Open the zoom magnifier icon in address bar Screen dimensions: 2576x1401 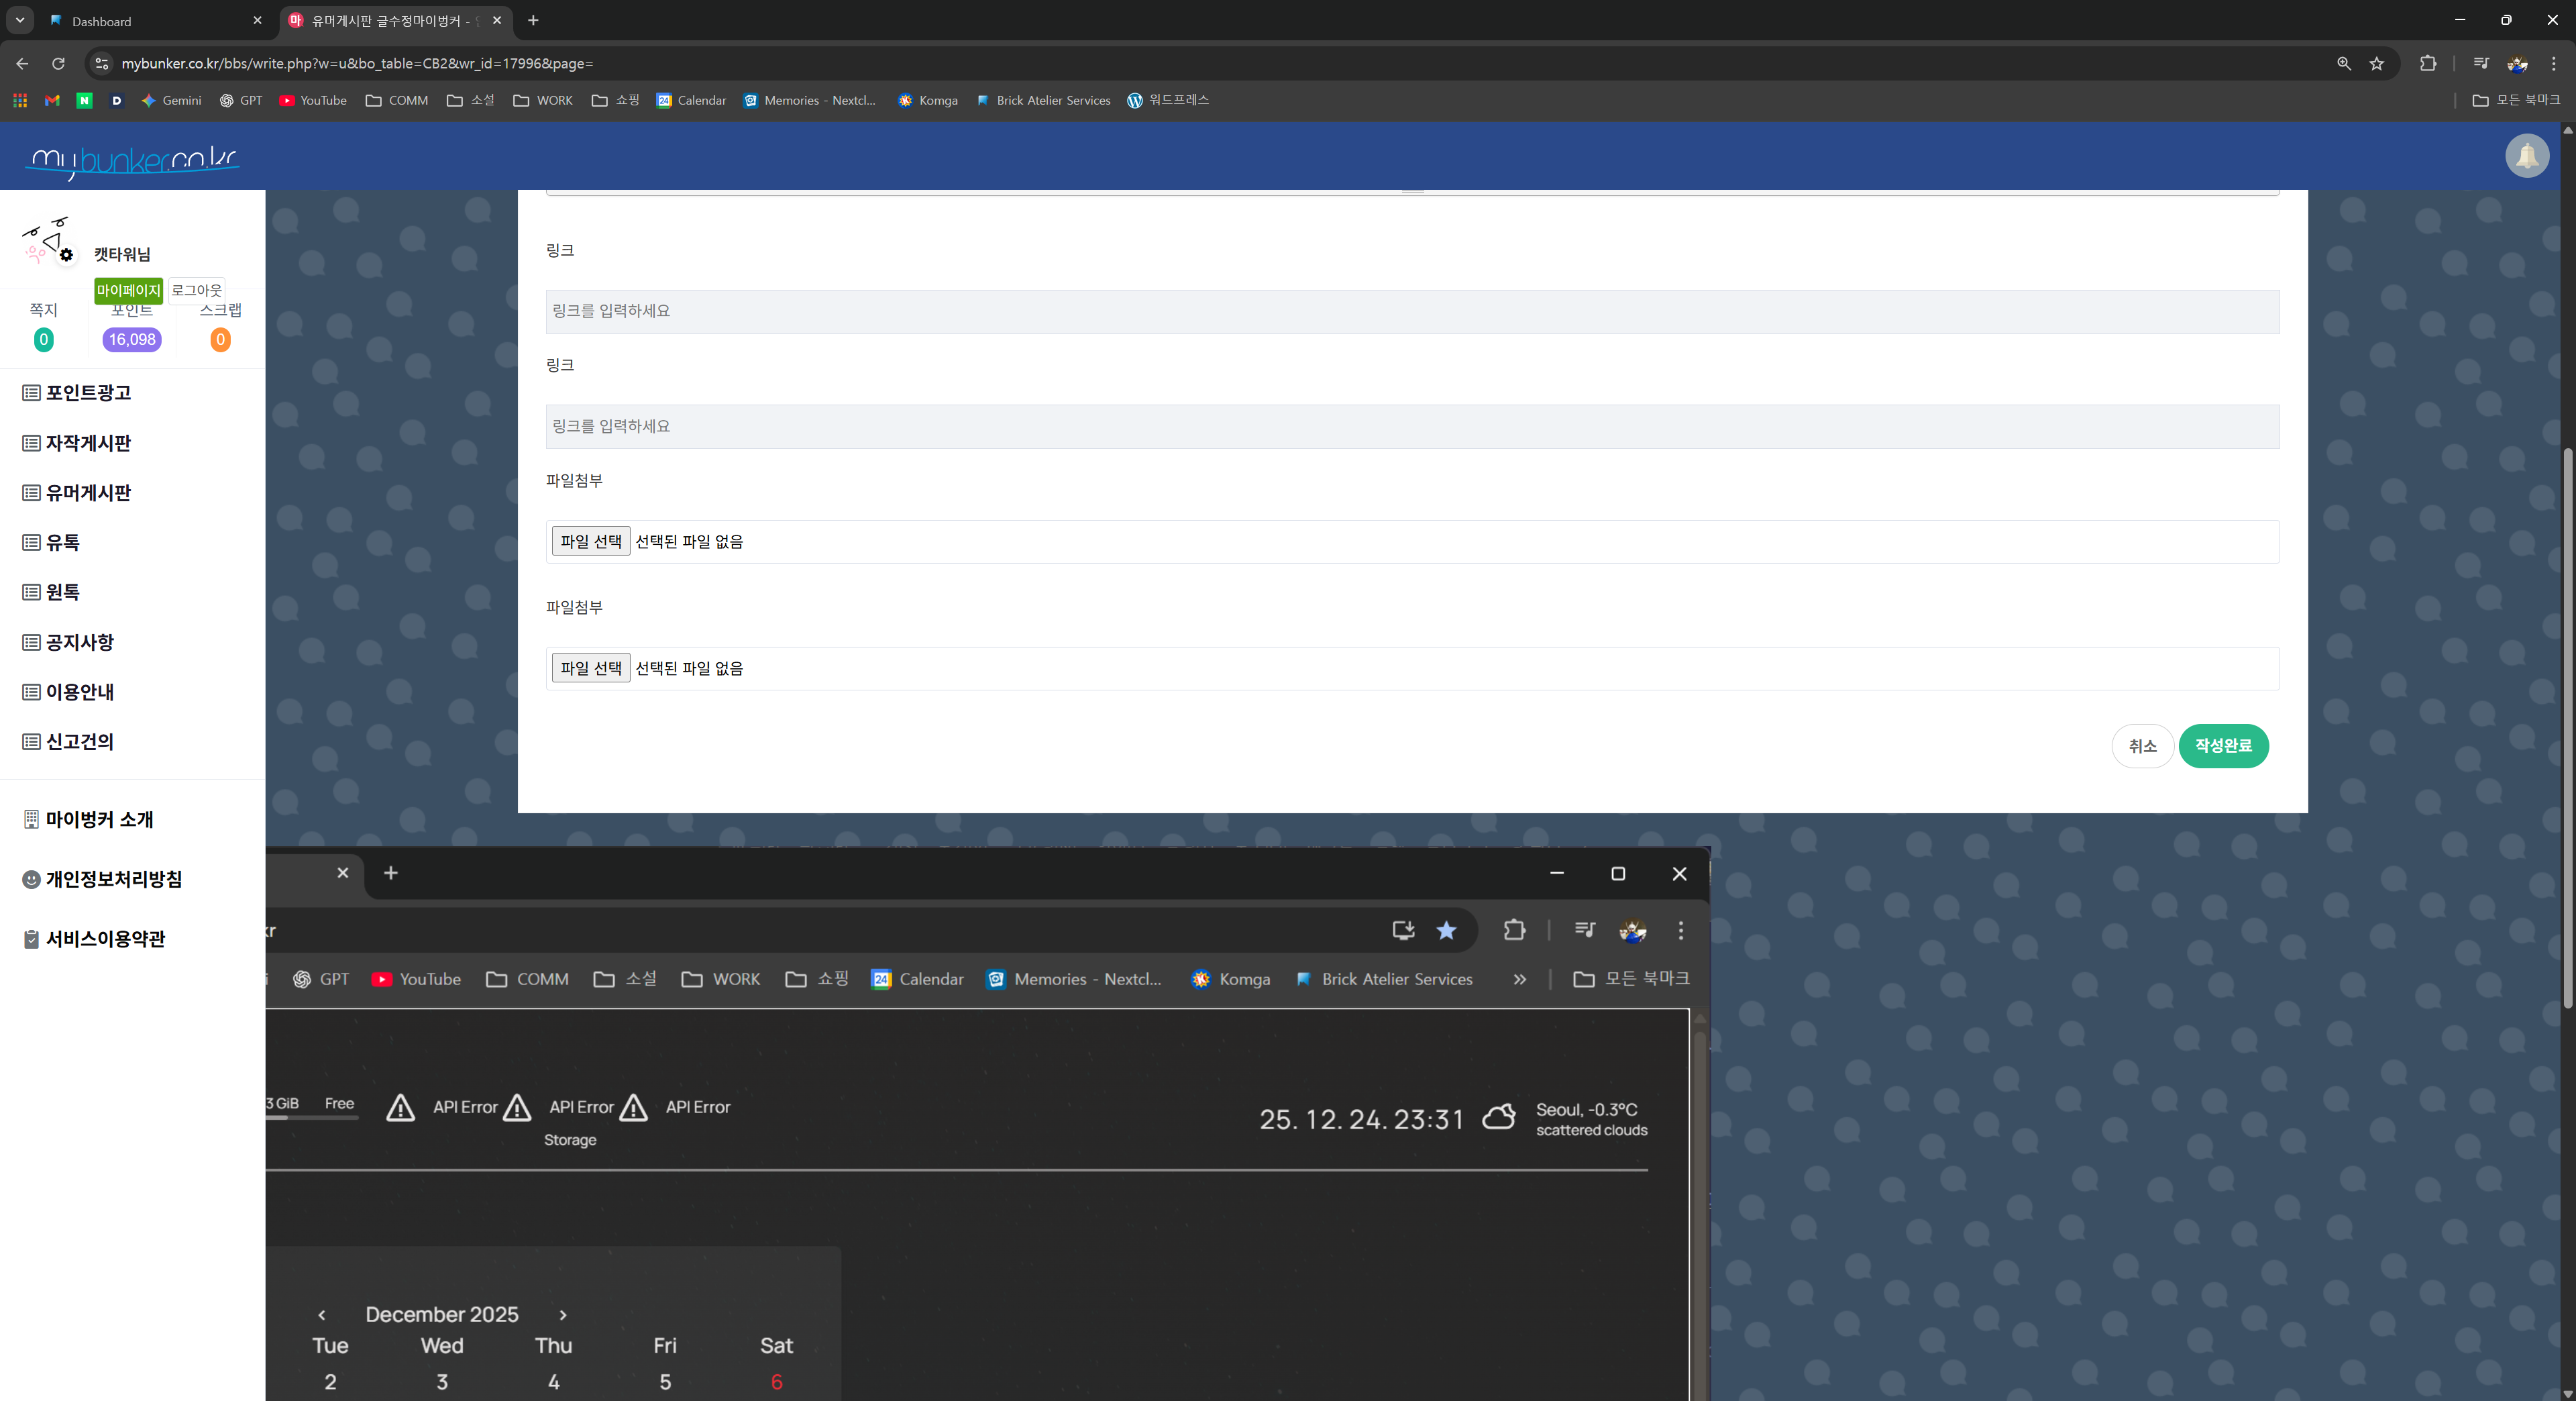tap(2344, 63)
